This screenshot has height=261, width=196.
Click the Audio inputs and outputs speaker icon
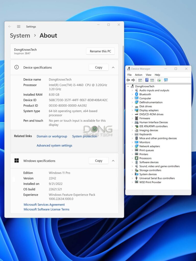point(137,90)
